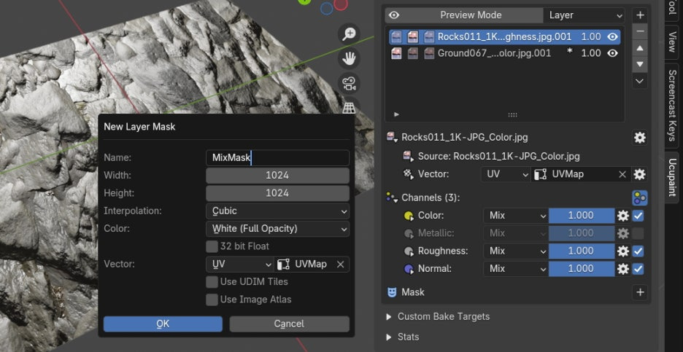Adjust the Color channel 1.000 intensity slider
This screenshot has height=352, width=683.
[582, 216]
